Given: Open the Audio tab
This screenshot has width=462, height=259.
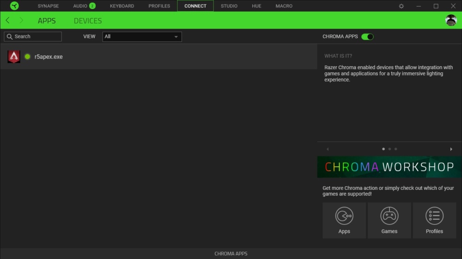Looking at the screenshot, I should pyautogui.click(x=80, y=6).
